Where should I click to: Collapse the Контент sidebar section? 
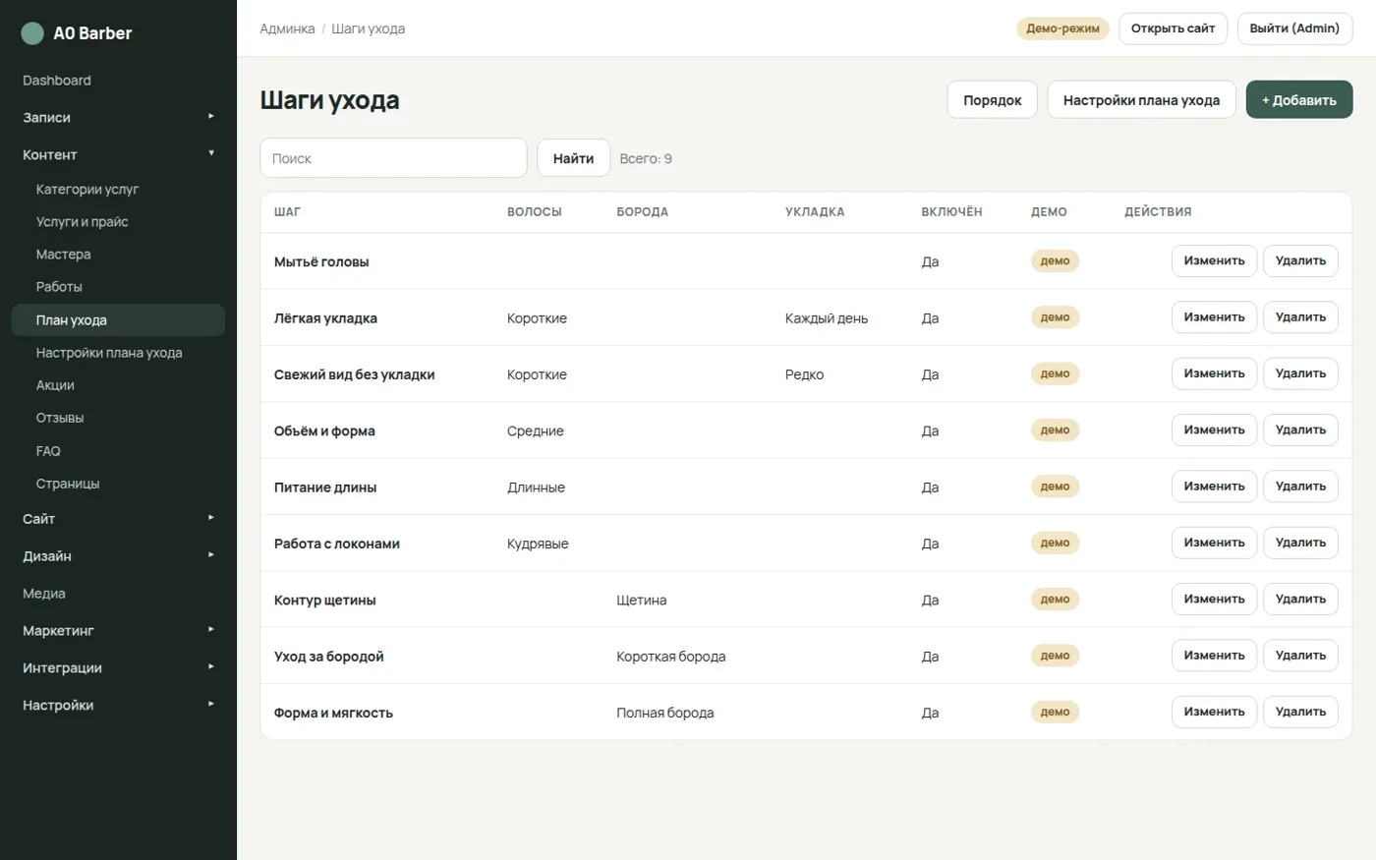coord(118,154)
